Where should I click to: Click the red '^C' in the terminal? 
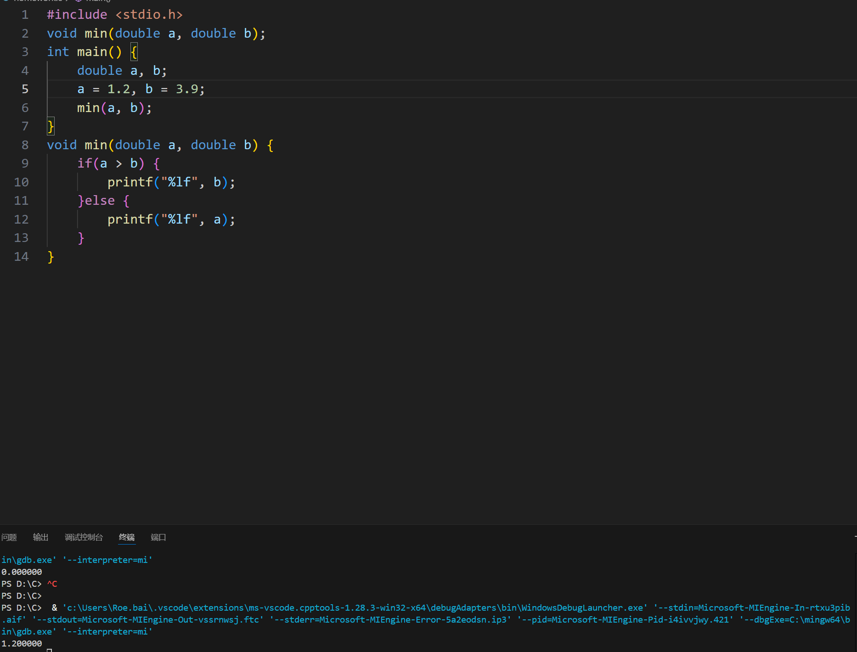tap(52, 584)
